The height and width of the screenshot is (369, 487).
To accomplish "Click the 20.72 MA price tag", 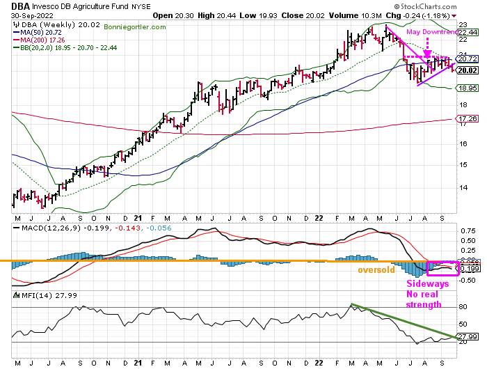I will coord(468,58).
